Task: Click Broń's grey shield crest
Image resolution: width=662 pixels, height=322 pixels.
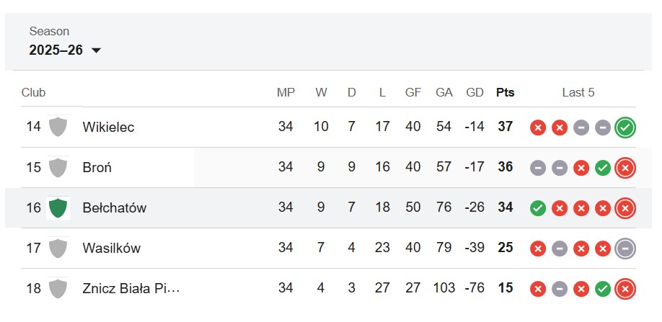Action: coord(58,167)
